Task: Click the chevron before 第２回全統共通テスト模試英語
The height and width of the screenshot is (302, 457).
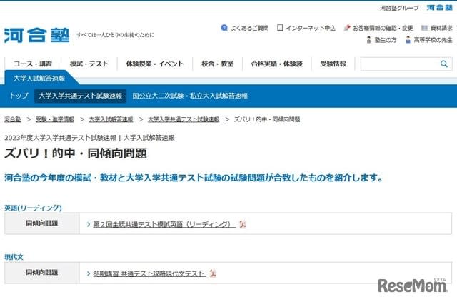Action: tap(89, 224)
